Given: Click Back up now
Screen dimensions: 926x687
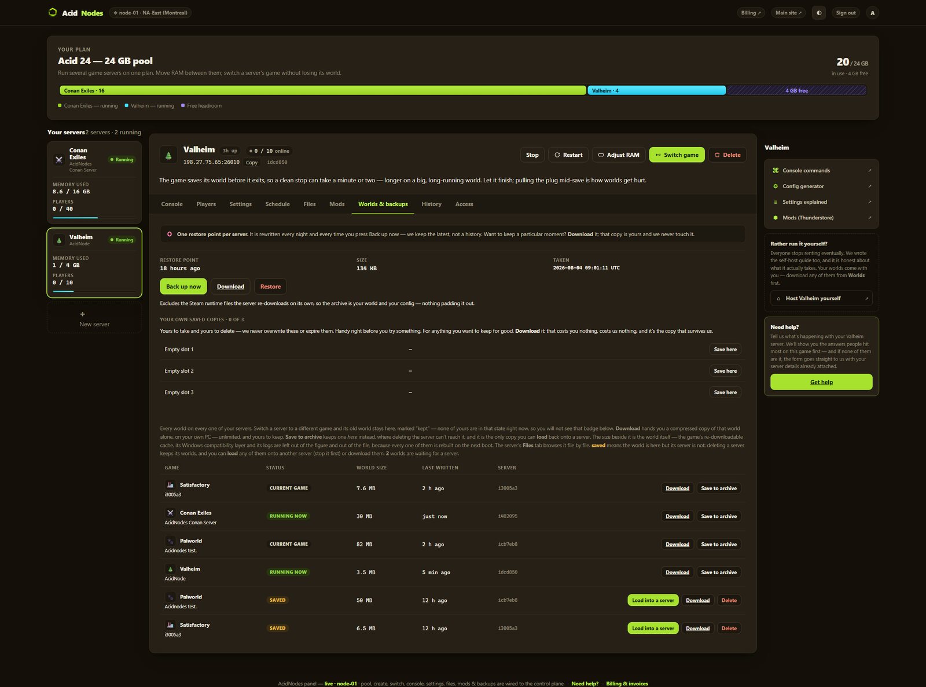Looking at the screenshot, I should (x=183, y=286).
